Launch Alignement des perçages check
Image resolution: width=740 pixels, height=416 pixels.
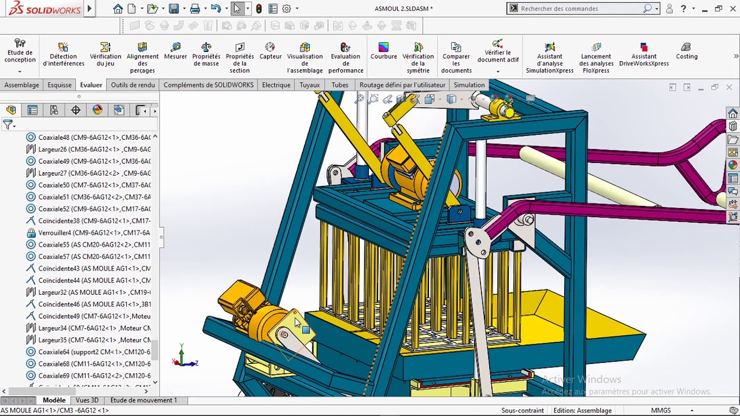click(x=142, y=58)
